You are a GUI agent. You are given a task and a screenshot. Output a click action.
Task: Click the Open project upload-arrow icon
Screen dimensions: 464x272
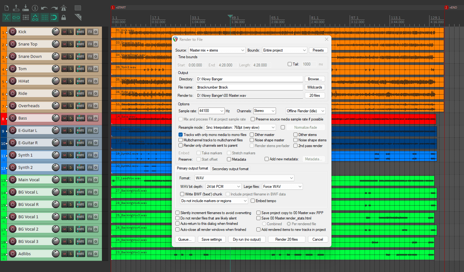point(16,8)
